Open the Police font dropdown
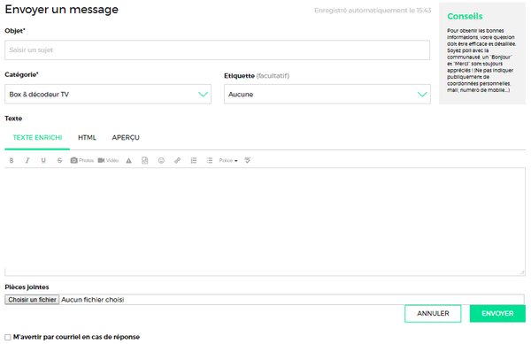Image resolution: width=531 pixels, height=344 pixels. [x=228, y=161]
